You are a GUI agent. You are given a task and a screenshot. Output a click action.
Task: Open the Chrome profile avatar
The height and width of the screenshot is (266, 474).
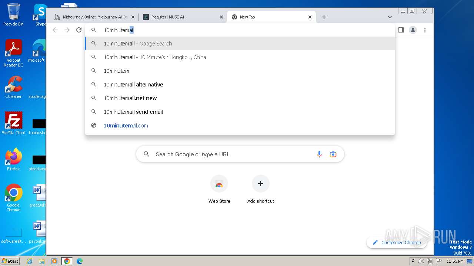coord(413,30)
